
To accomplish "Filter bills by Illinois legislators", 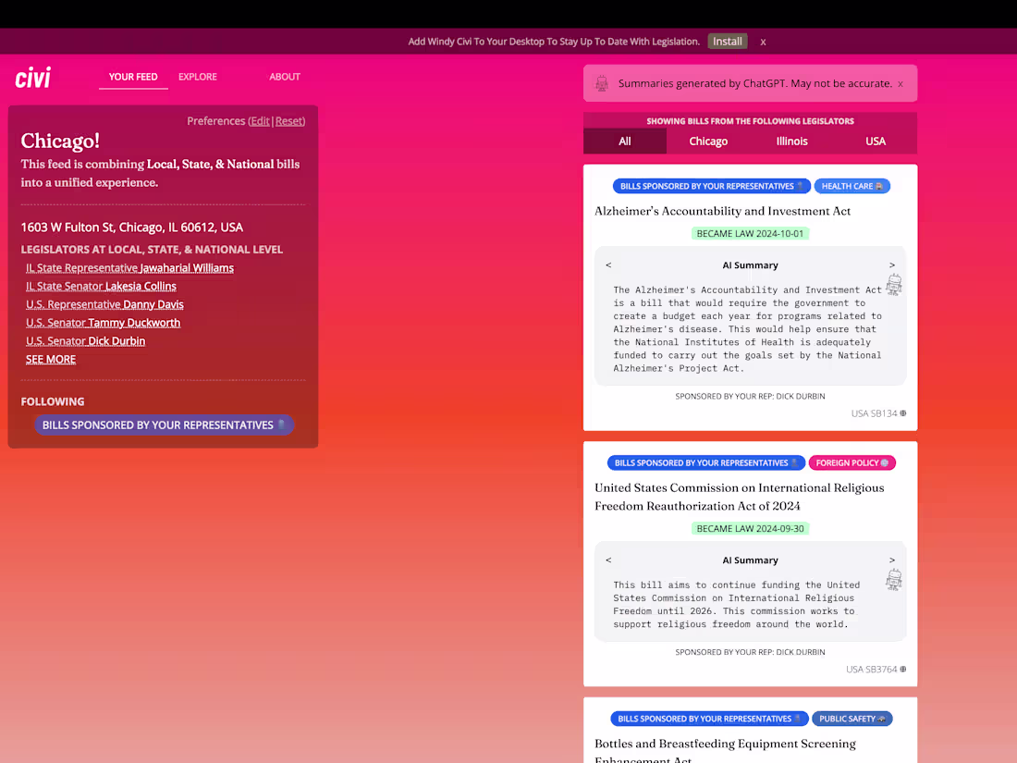I will (792, 141).
